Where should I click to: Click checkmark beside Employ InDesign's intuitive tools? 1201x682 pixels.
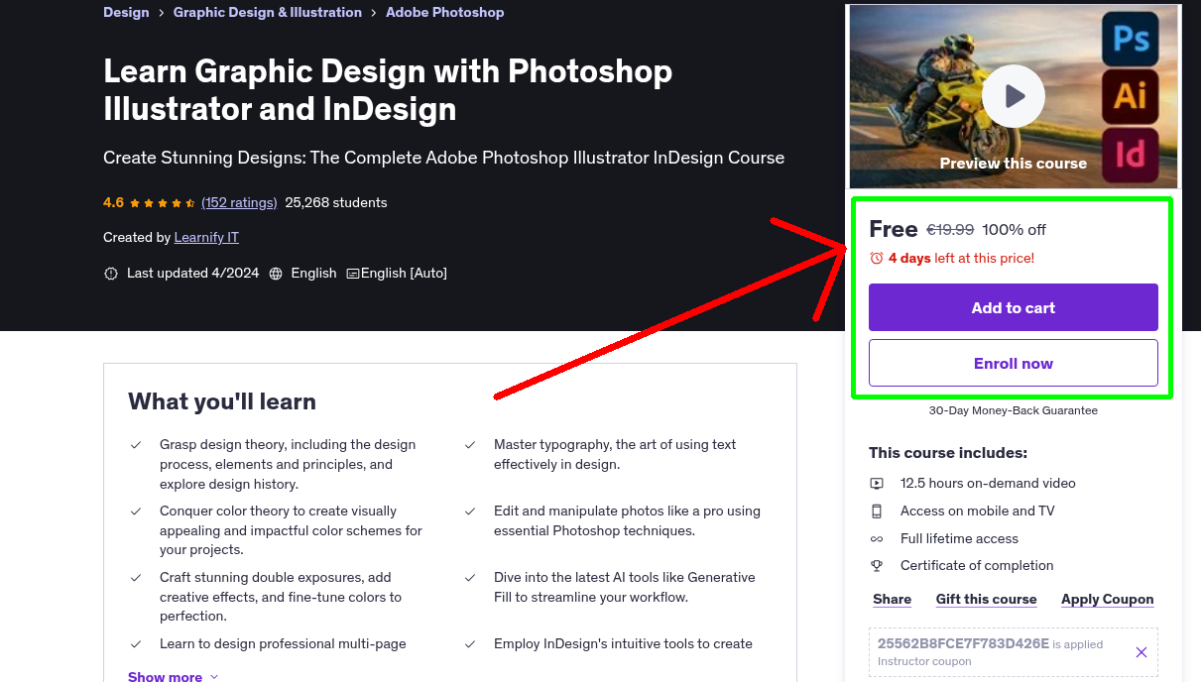click(x=470, y=644)
